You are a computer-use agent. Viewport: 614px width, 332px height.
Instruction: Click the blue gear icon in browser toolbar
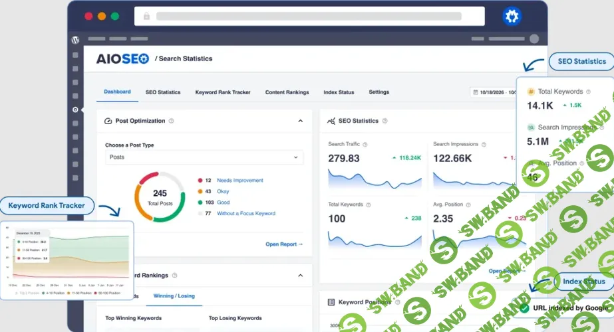pyautogui.click(x=512, y=16)
